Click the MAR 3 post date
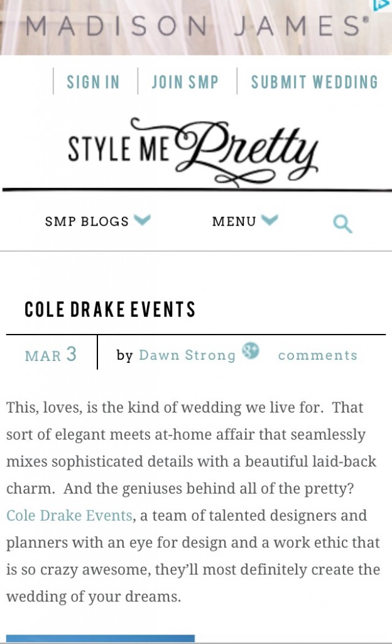The image size is (392, 644). coord(51,355)
